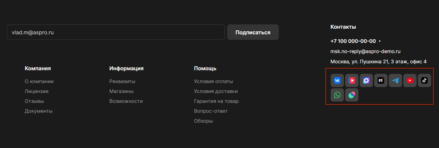Open the Реквизиты link

(122, 81)
